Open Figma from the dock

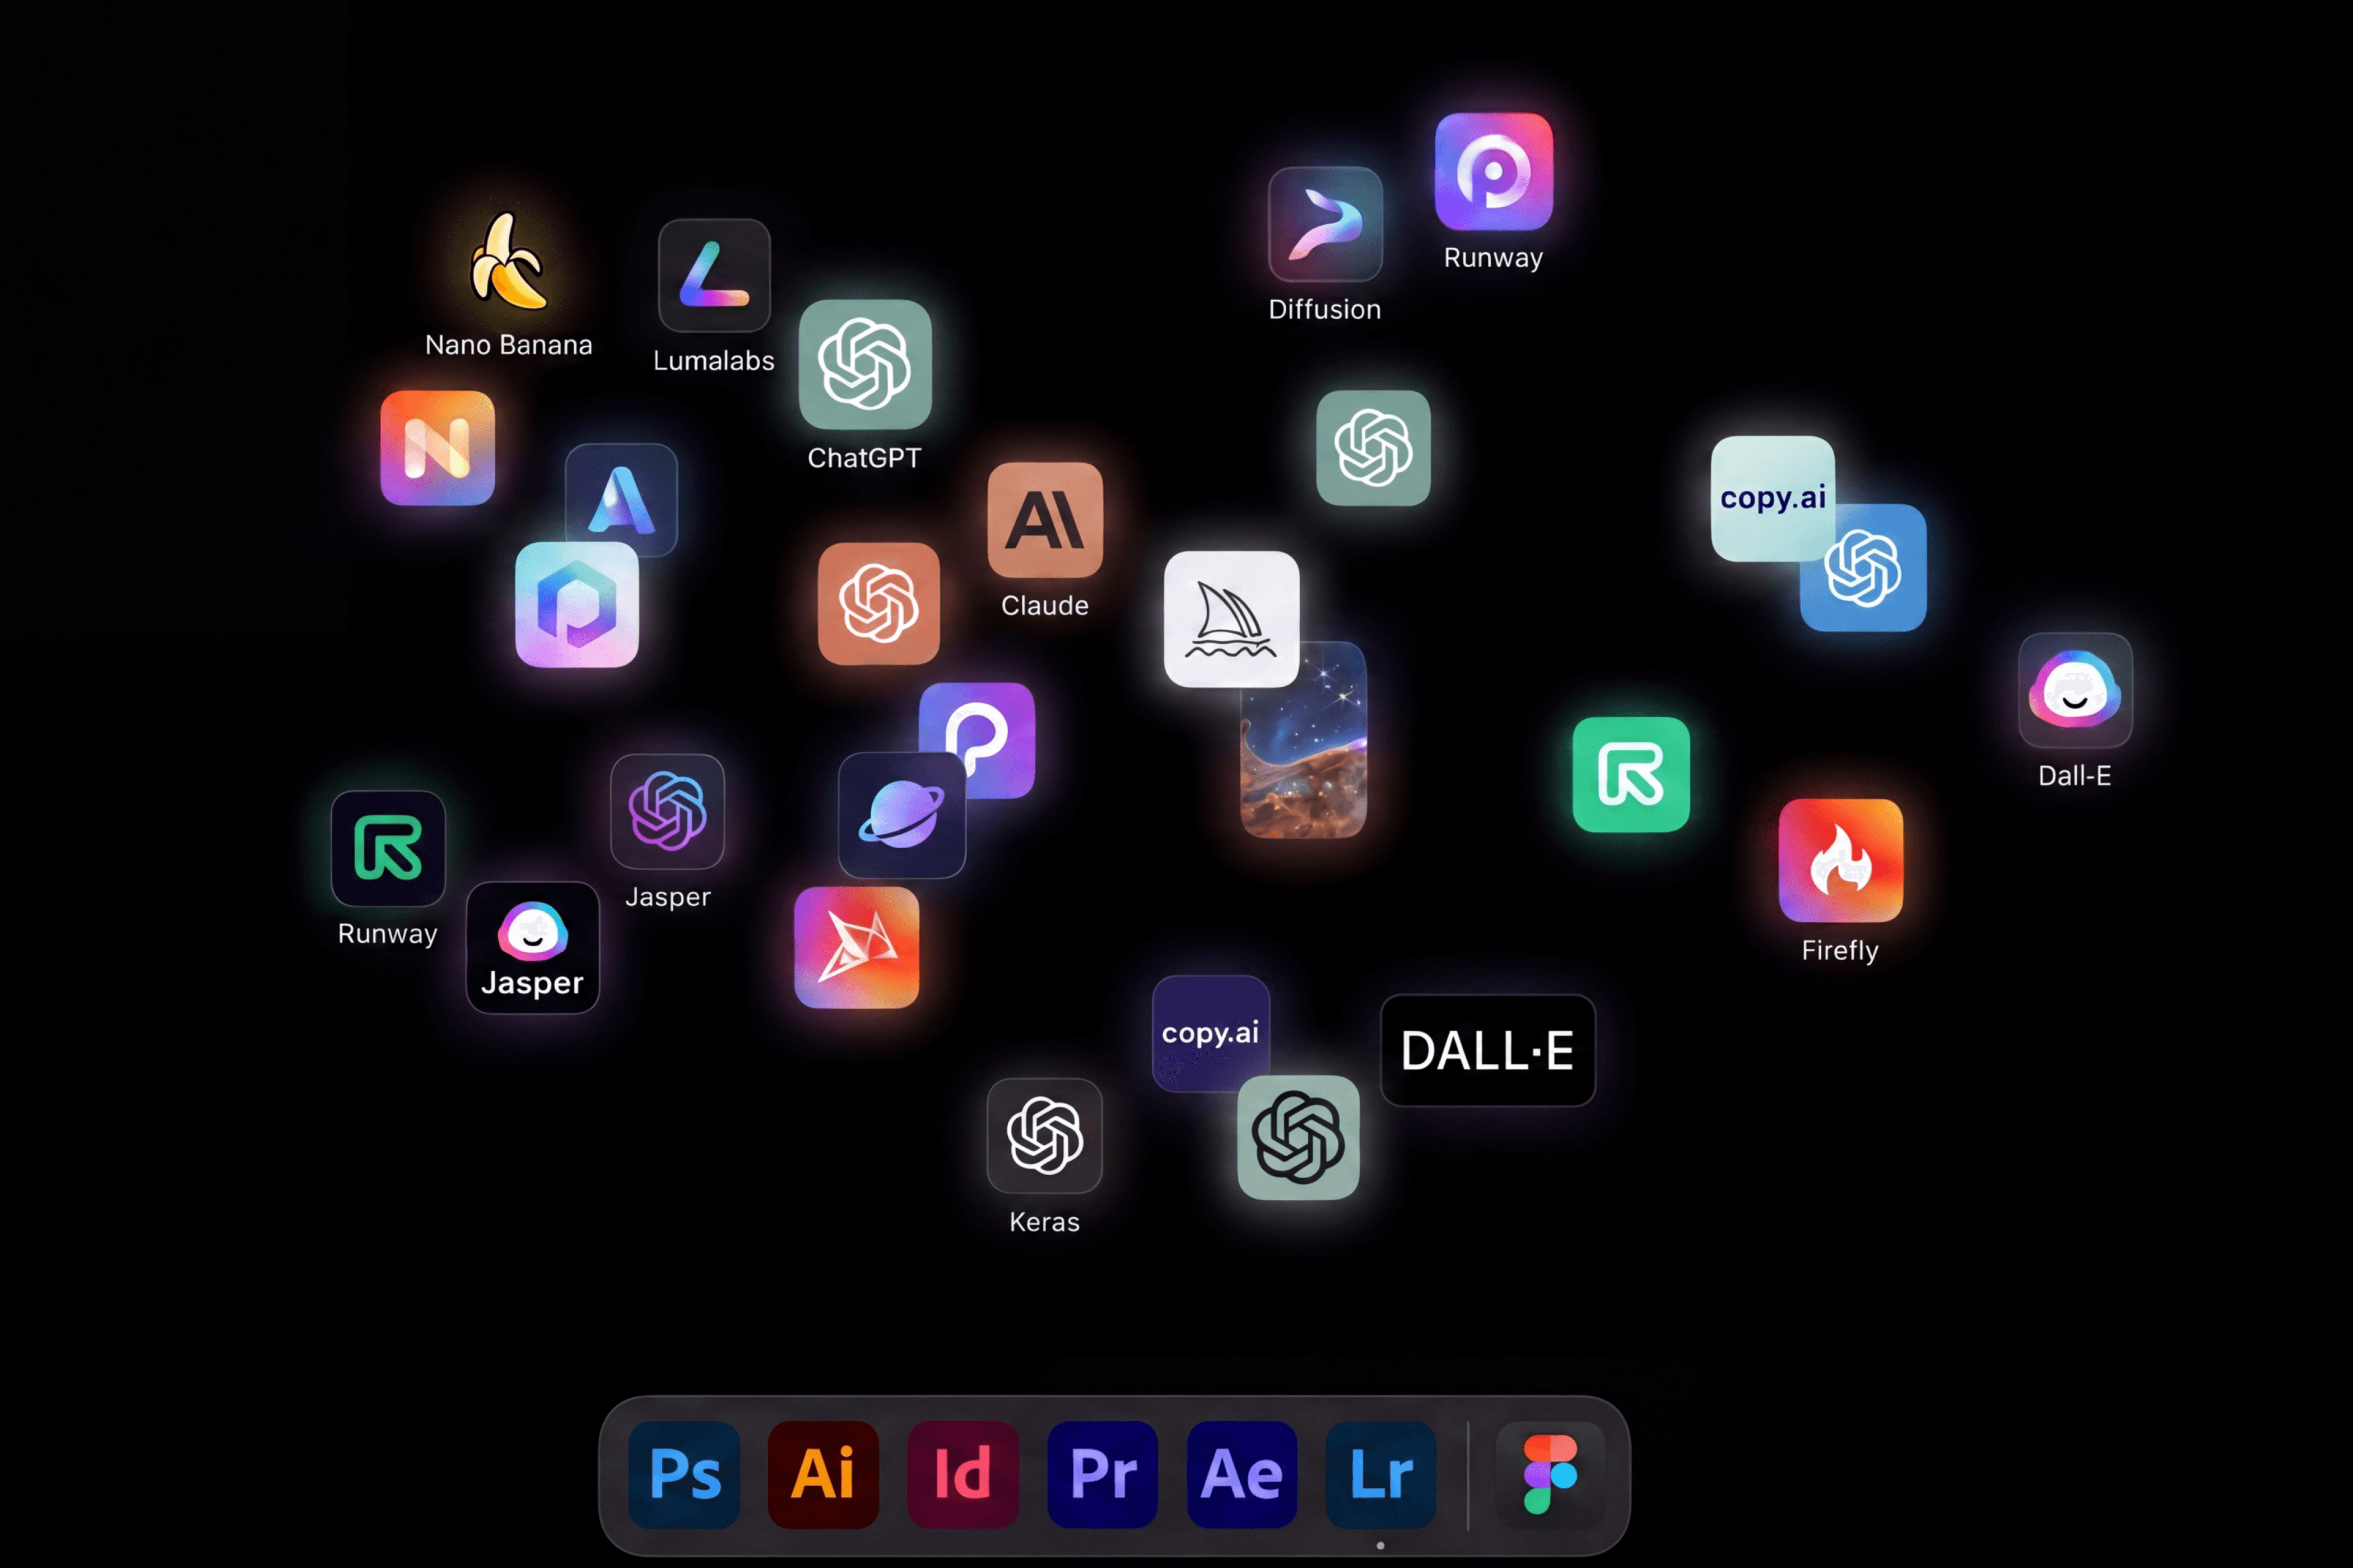[x=1549, y=1474]
